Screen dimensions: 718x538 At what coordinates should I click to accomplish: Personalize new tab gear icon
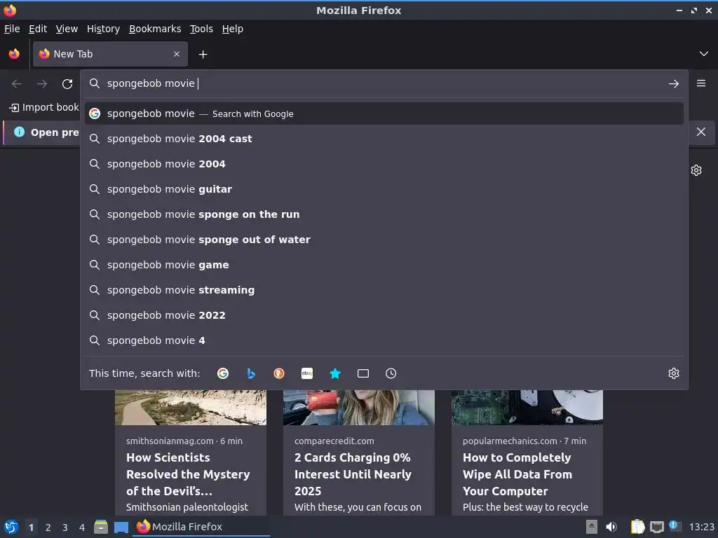[x=696, y=170]
